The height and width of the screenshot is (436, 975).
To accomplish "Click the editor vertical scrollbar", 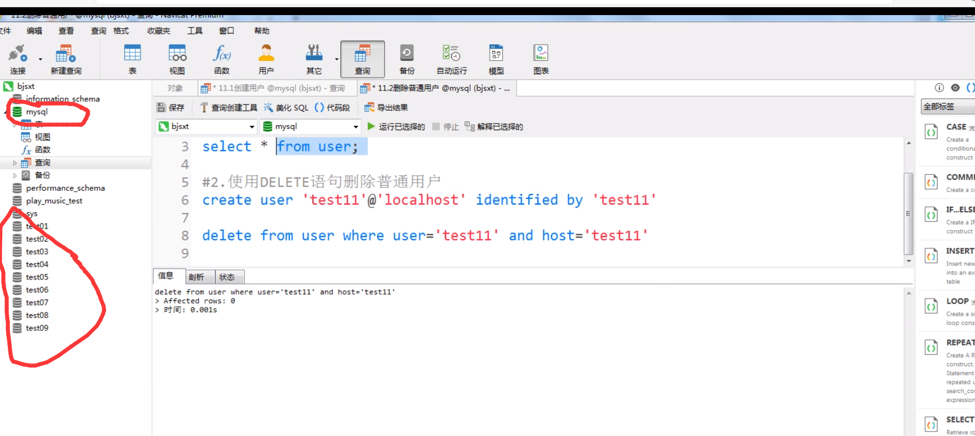I will pyautogui.click(x=909, y=214).
